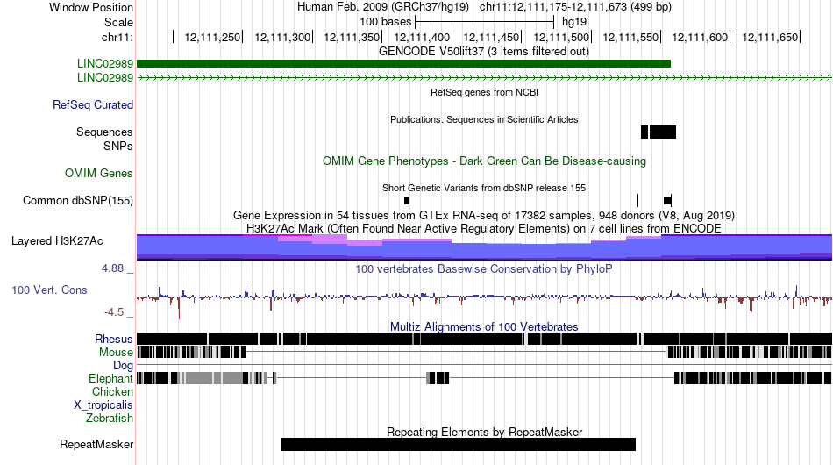833x465 pixels.
Task: Select the thin middle dbSNP variant tick
Action: coord(638,200)
